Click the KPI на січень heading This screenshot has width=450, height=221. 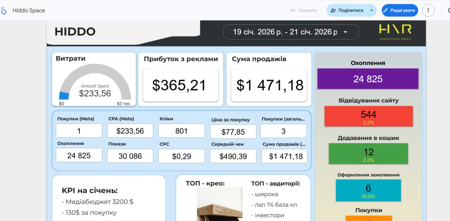[x=90, y=191]
